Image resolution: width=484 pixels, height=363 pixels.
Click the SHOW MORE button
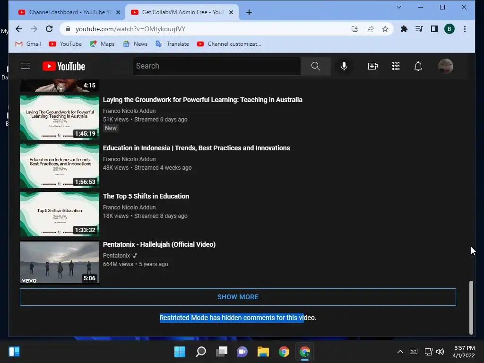coord(238,297)
